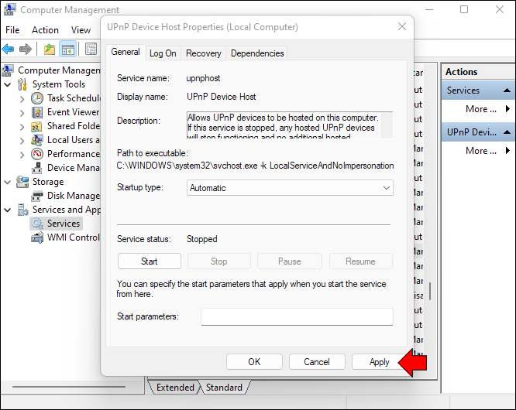Click the Resume service button

tap(361, 261)
